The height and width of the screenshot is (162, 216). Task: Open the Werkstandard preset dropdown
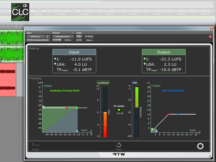[x=63, y=36]
